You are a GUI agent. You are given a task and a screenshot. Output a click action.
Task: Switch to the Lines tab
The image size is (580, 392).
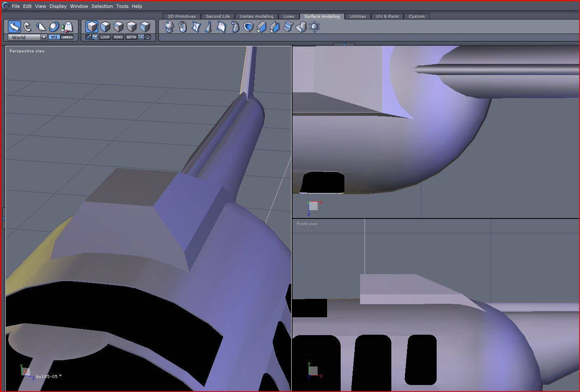point(289,16)
